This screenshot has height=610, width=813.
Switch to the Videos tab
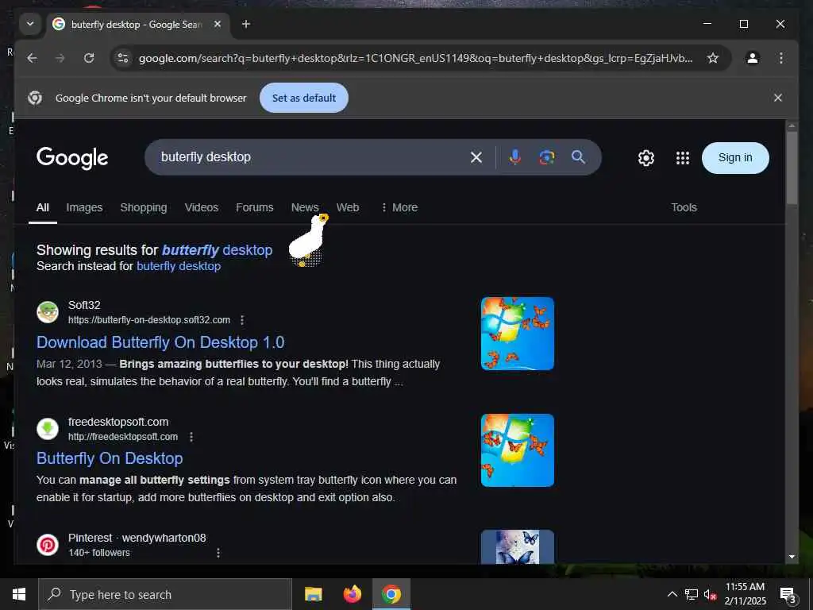tap(202, 207)
